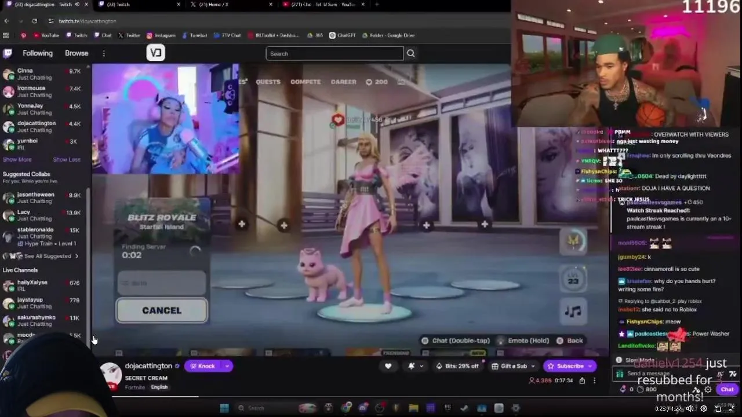Expand the Gift a Sub chevron
Image resolution: width=742 pixels, height=417 pixels.
(x=533, y=366)
